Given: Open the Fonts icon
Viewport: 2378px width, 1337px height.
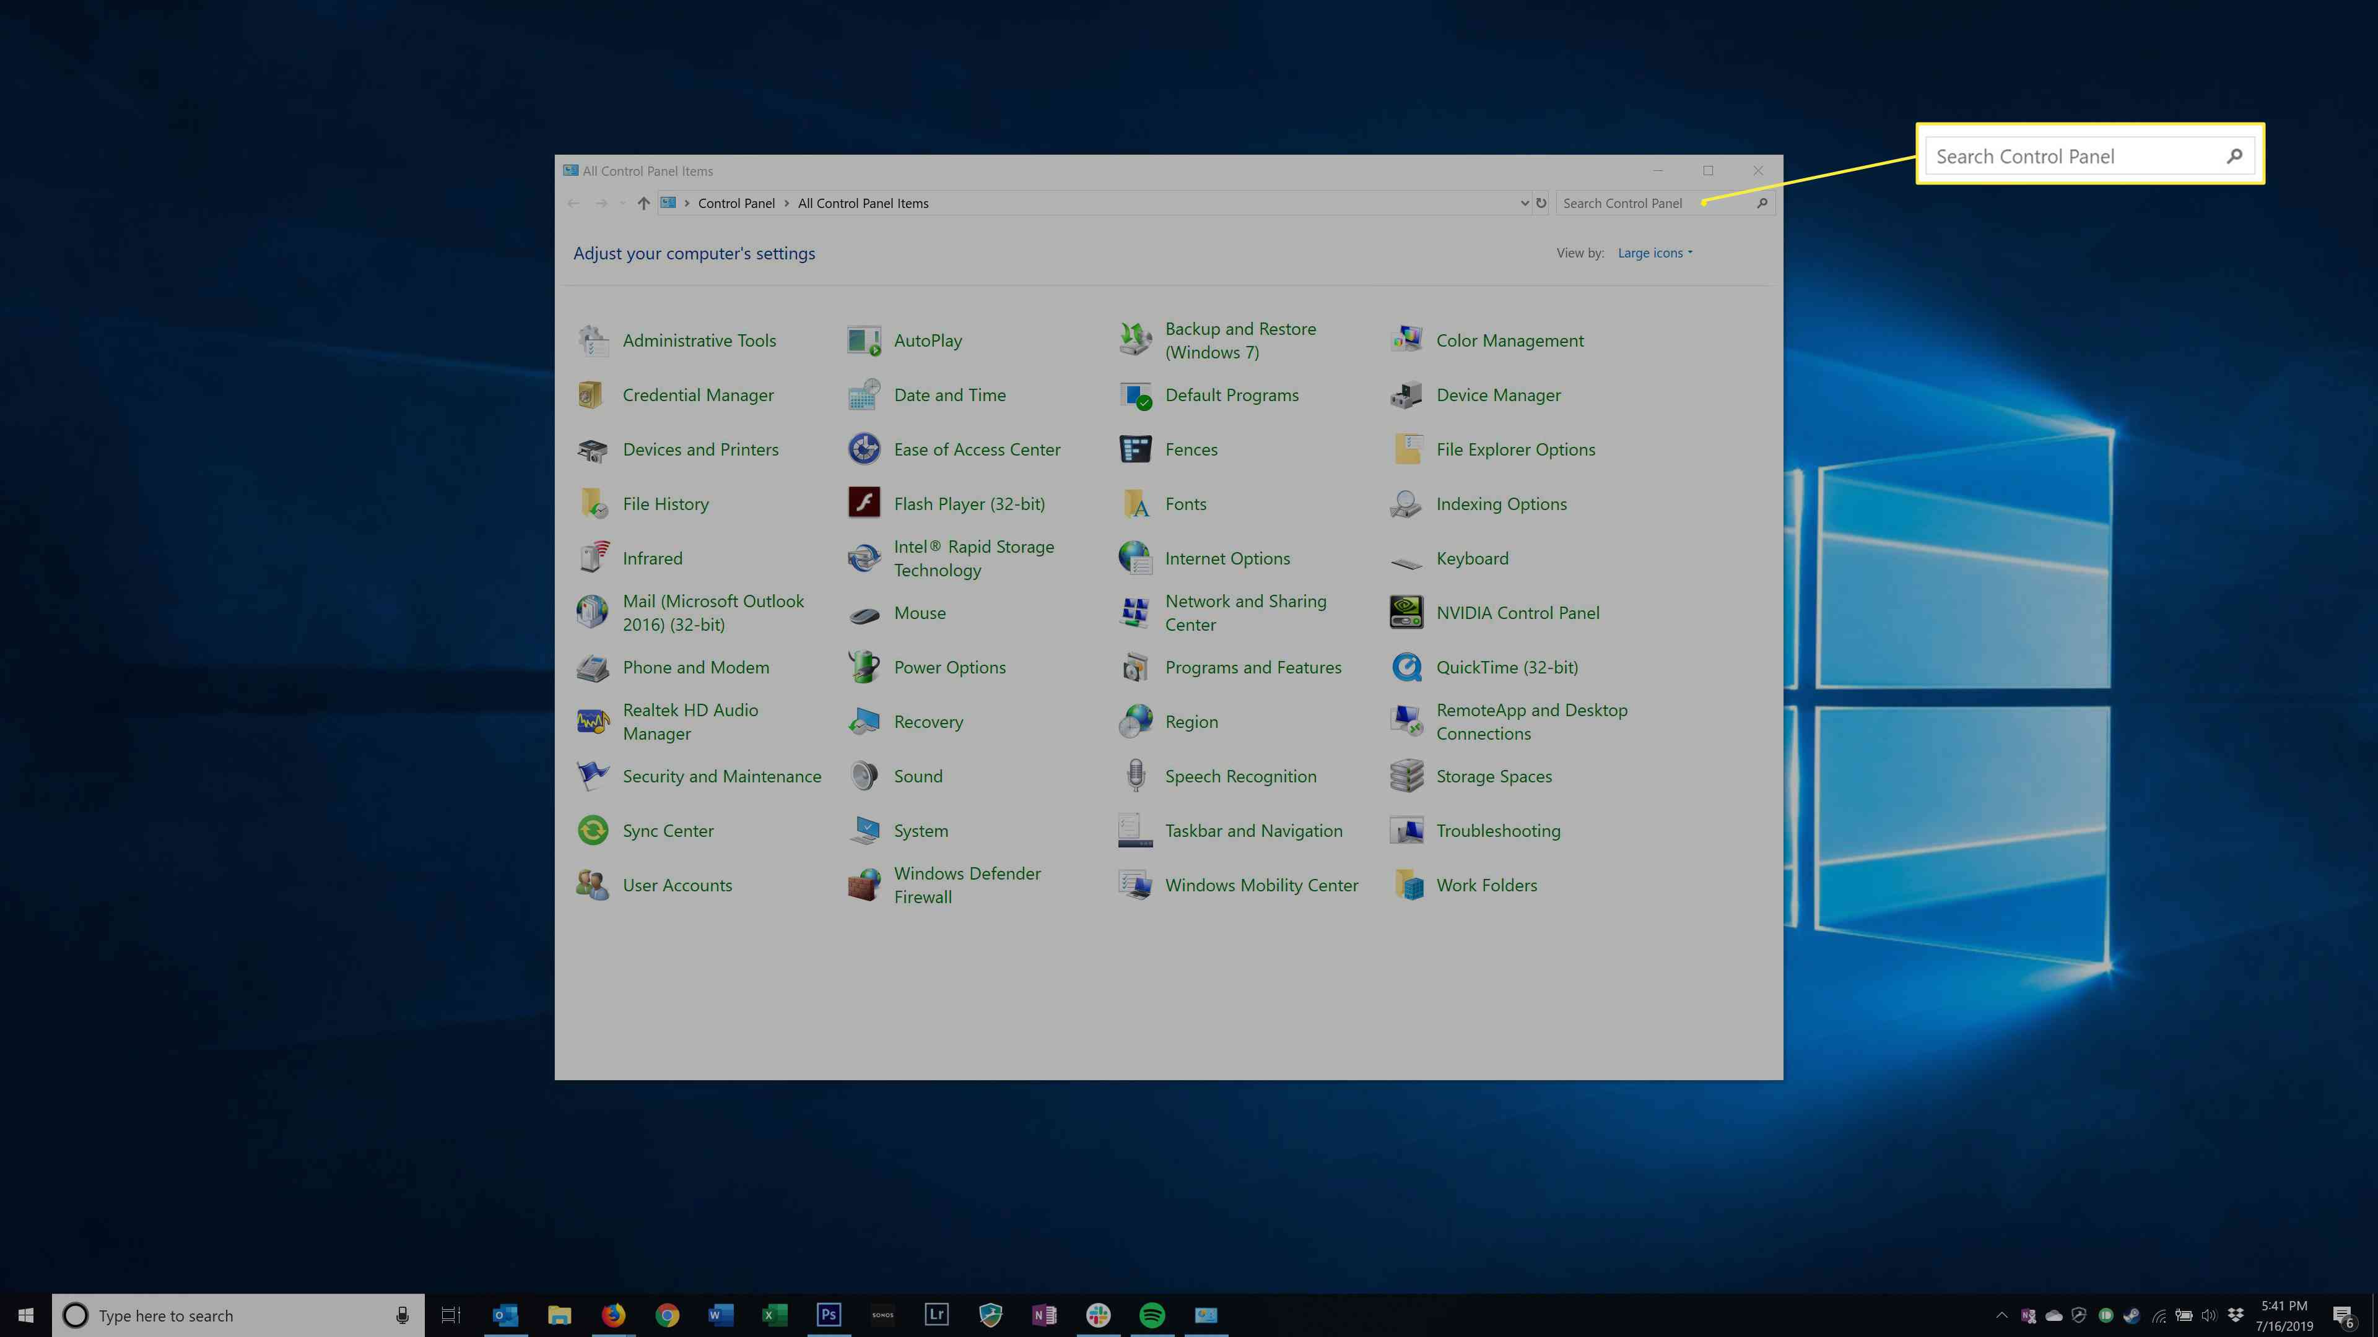Looking at the screenshot, I should [x=1136, y=504].
